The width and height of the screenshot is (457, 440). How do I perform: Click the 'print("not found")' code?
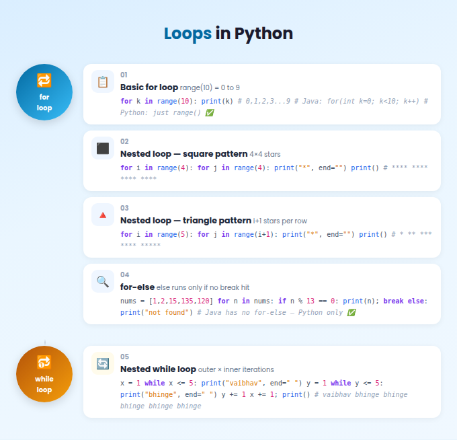click(157, 312)
